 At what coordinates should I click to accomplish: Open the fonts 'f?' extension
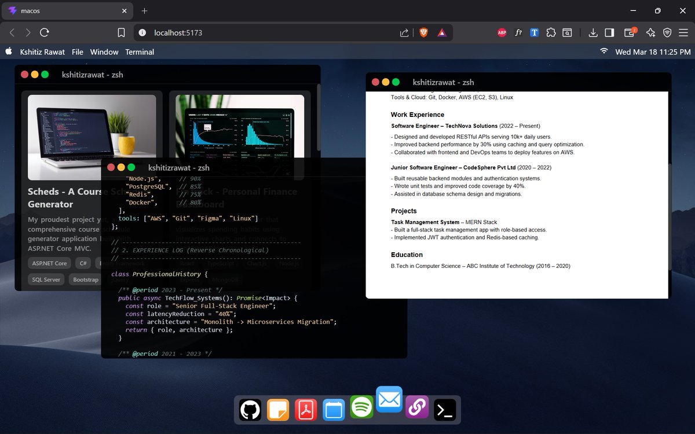[x=518, y=33]
